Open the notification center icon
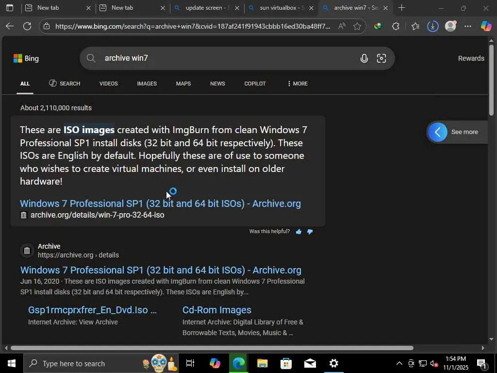Image resolution: width=497 pixels, height=373 pixels. click(x=481, y=364)
